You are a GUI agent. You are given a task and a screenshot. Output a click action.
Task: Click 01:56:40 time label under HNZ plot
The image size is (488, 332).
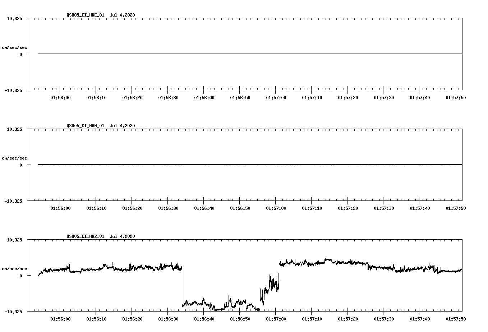click(x=204, y=319)
